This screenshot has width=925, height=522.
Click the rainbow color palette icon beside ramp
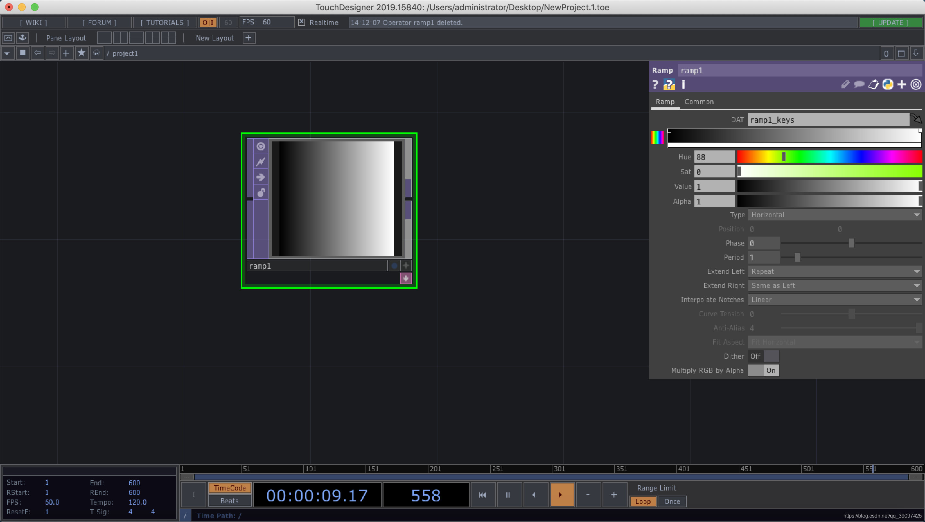coord(658,138)
